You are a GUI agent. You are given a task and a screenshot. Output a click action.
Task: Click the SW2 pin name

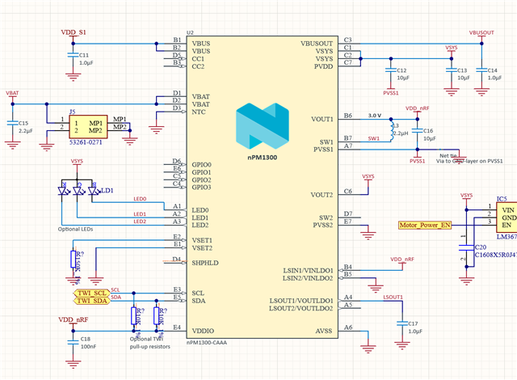(326, 217)
